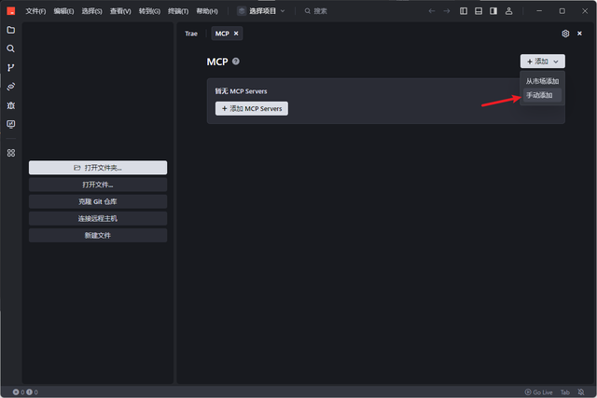Open the 终端(T) menu
597x398 pixels.
(178, 11)
